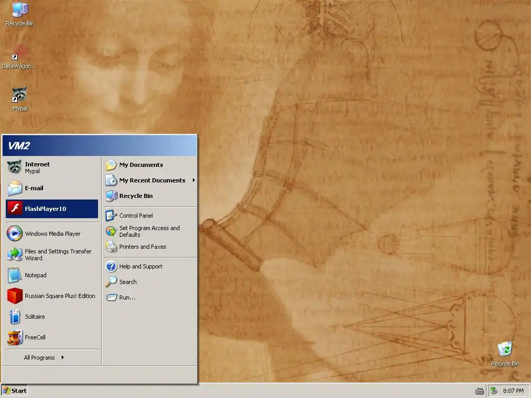Click the Start button
This screenshot has height=398, width=531.
click(14, 391)
